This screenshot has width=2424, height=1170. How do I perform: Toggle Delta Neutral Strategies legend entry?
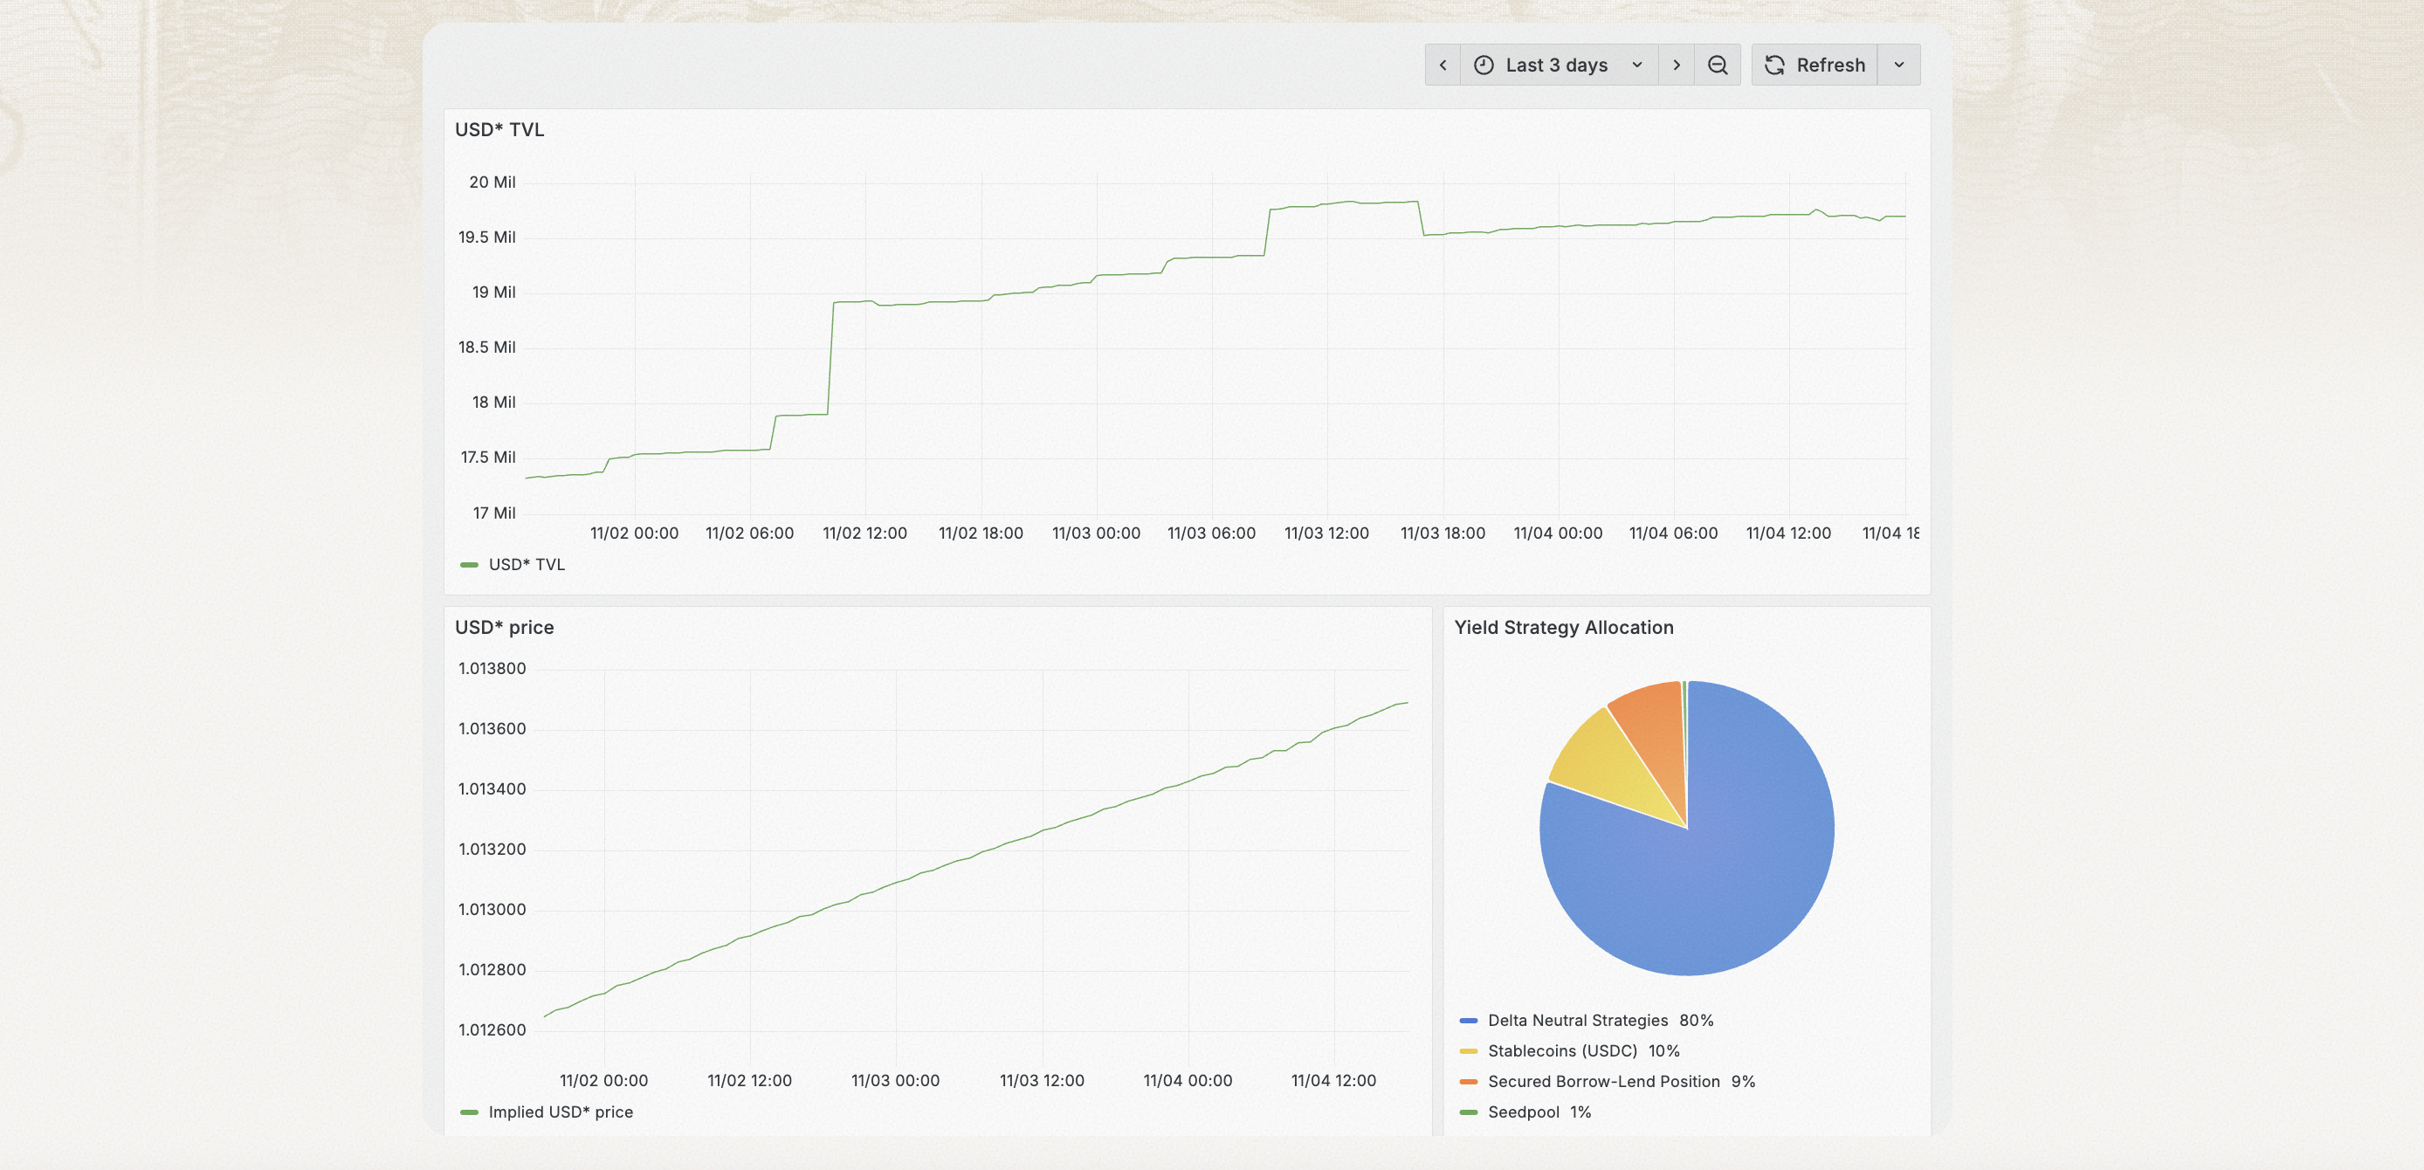[1577, 1021]
